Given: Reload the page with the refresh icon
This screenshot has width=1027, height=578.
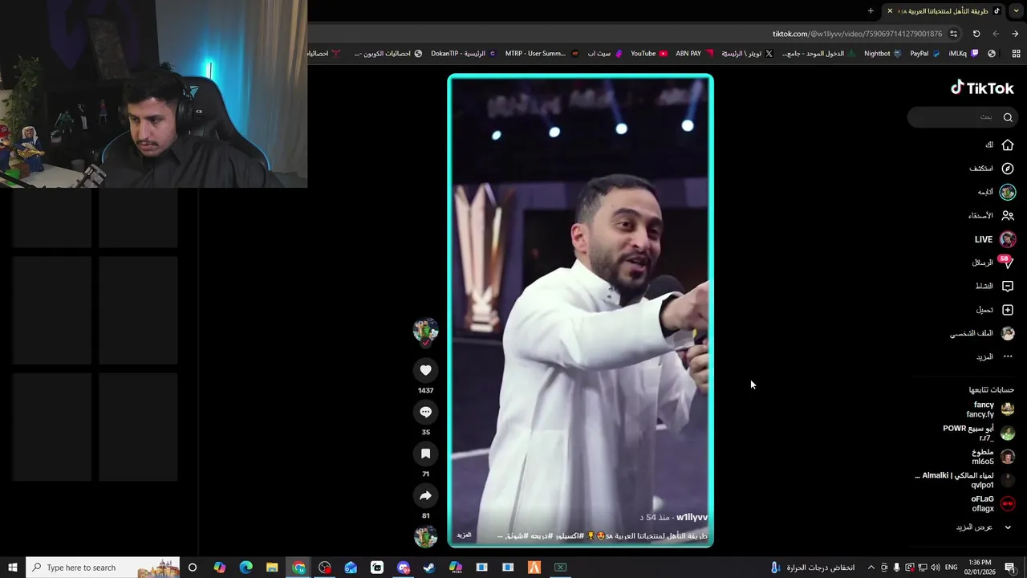Looking at the screenshot, I should [976, 34].
